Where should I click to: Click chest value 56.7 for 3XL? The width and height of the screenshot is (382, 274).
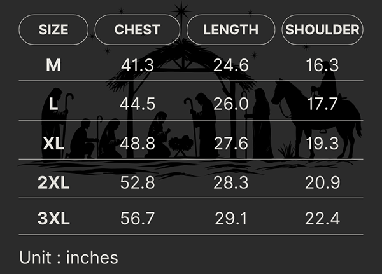138,219
